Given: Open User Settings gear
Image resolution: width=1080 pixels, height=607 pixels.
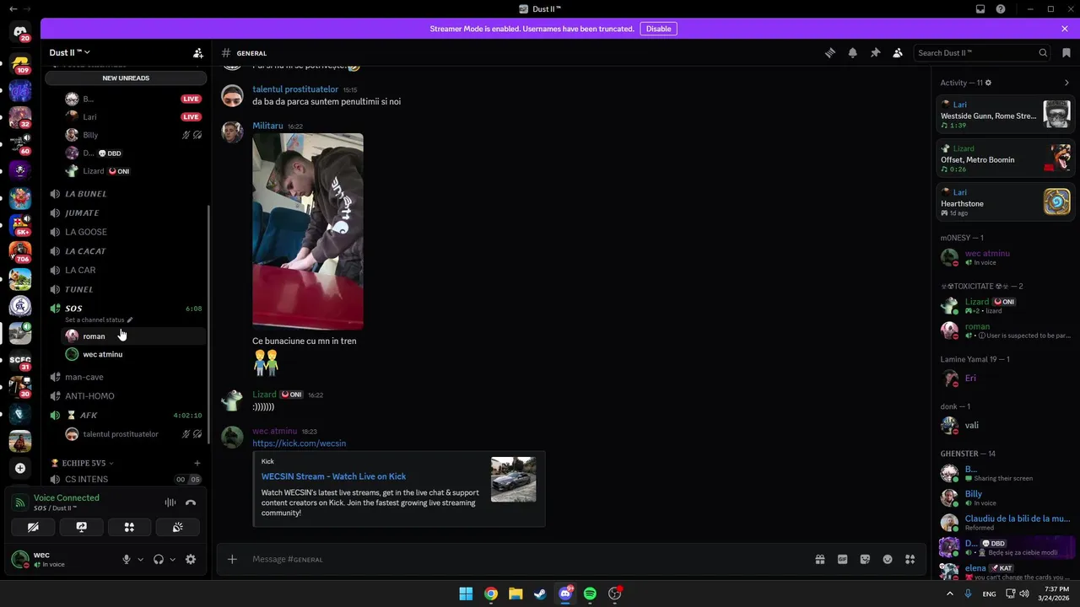Looking at the screenshot, I should pyautogui.click(x=191, y=559).
